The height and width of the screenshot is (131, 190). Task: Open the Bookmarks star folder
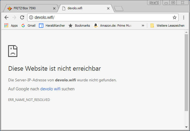tap(79, 26)
